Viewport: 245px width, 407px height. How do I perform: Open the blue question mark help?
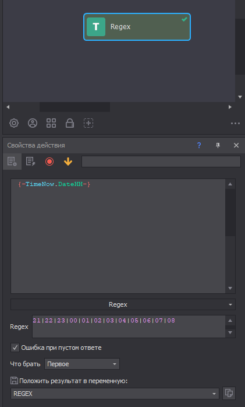[199, 145]
